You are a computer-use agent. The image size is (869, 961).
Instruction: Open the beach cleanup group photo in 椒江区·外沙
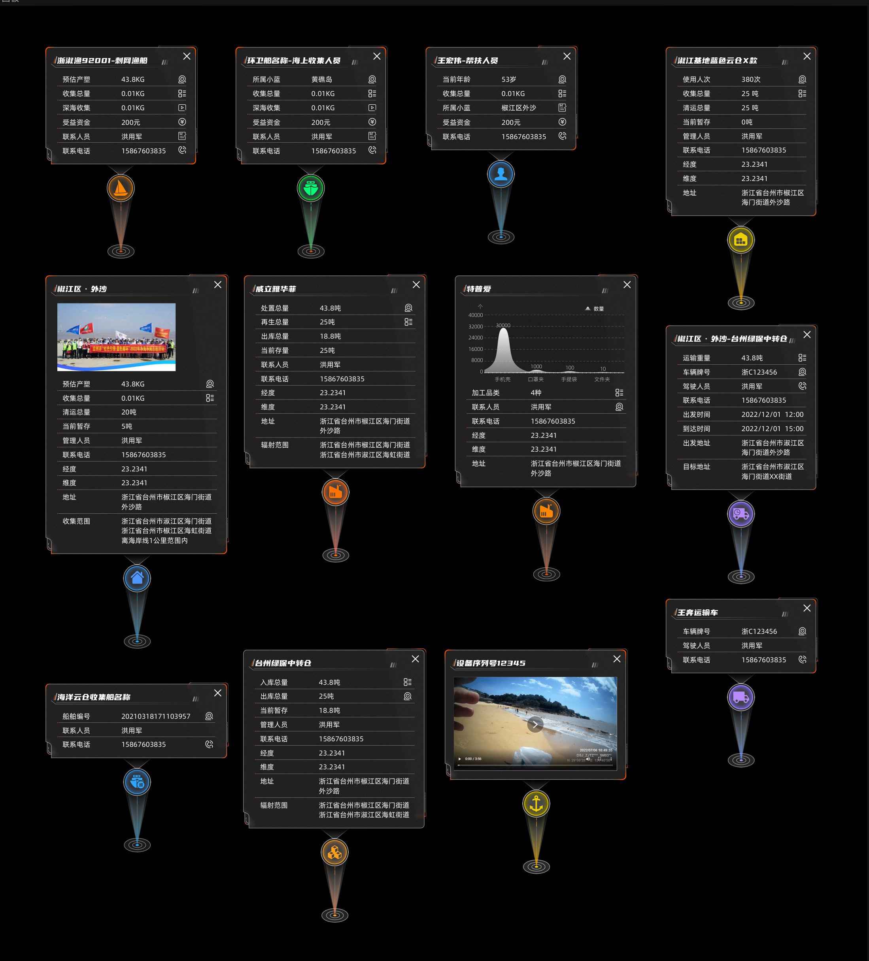tap(116, 337)
